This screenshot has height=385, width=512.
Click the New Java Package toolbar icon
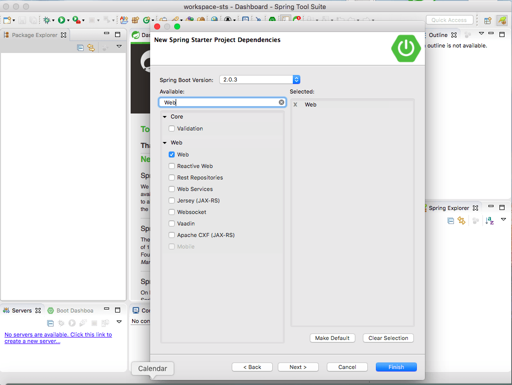[135, 20]
